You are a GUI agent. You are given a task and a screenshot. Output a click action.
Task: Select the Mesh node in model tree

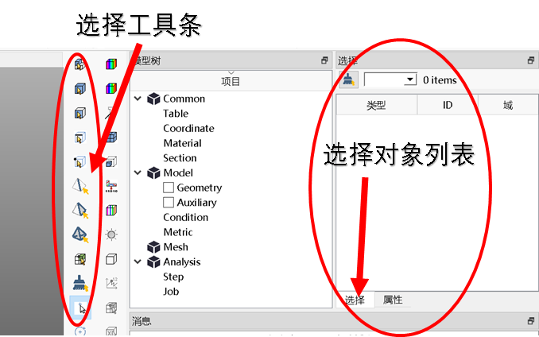(x=176, y=247)
